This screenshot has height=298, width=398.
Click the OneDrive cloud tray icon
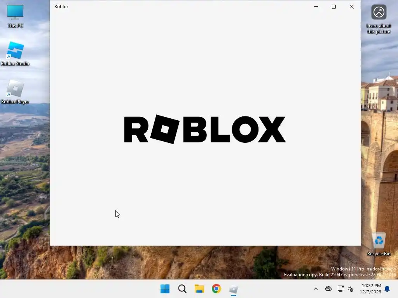tap(328, 289)
